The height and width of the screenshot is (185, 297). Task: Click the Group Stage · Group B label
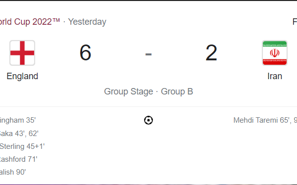148,92
